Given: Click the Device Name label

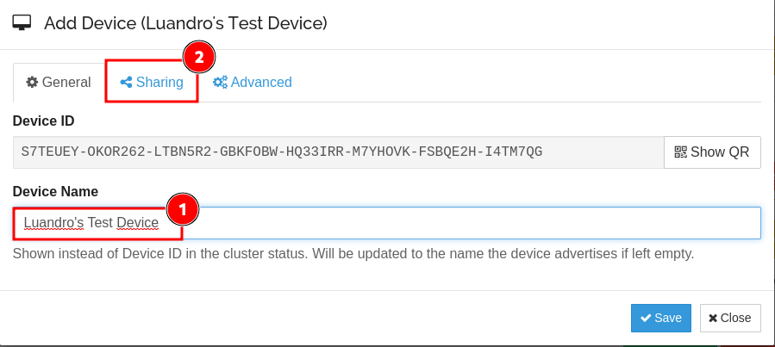Looking at the screenshot, I should coord(55,191).
